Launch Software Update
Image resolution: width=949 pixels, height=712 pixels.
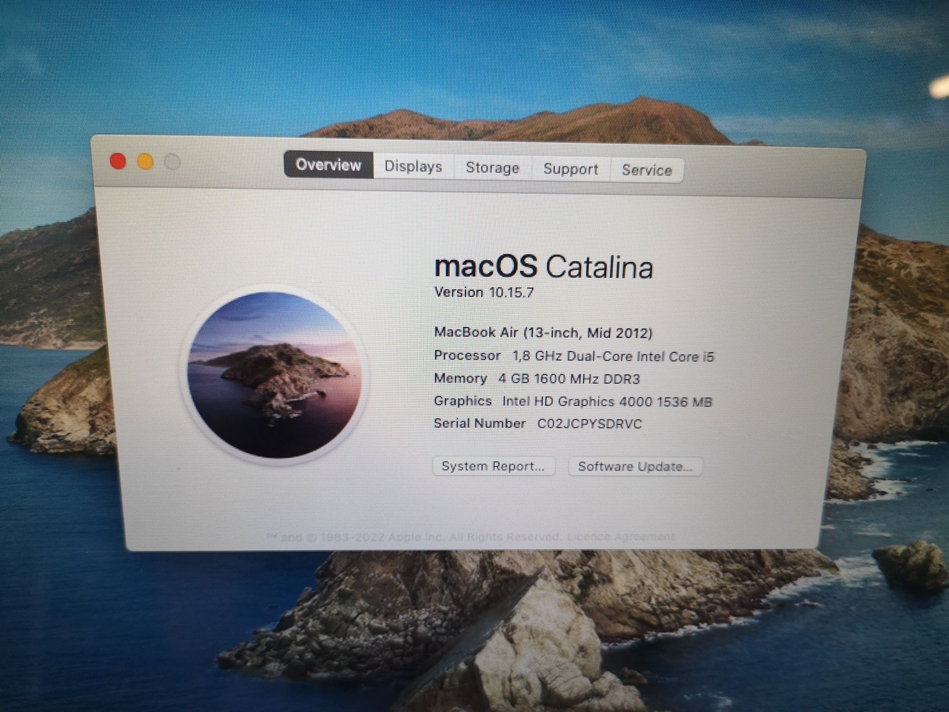[635, 467]
